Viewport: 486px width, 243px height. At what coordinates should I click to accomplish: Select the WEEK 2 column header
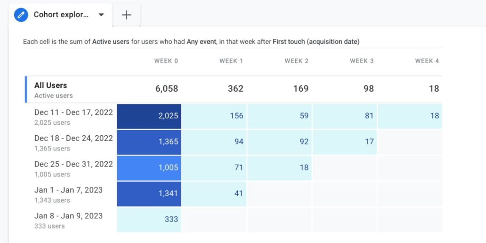click(297, 61)
